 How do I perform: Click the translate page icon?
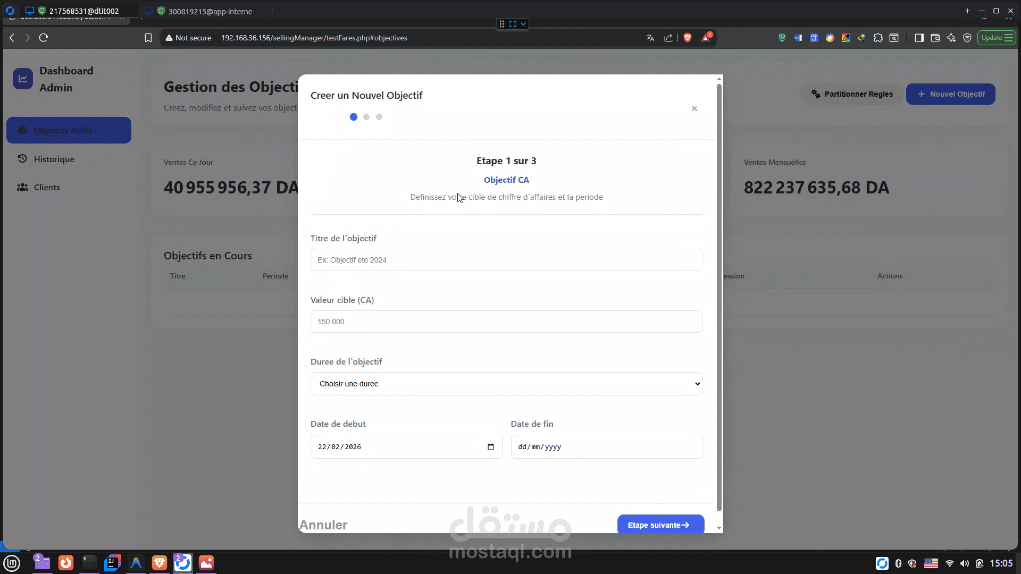pos(650,38)
